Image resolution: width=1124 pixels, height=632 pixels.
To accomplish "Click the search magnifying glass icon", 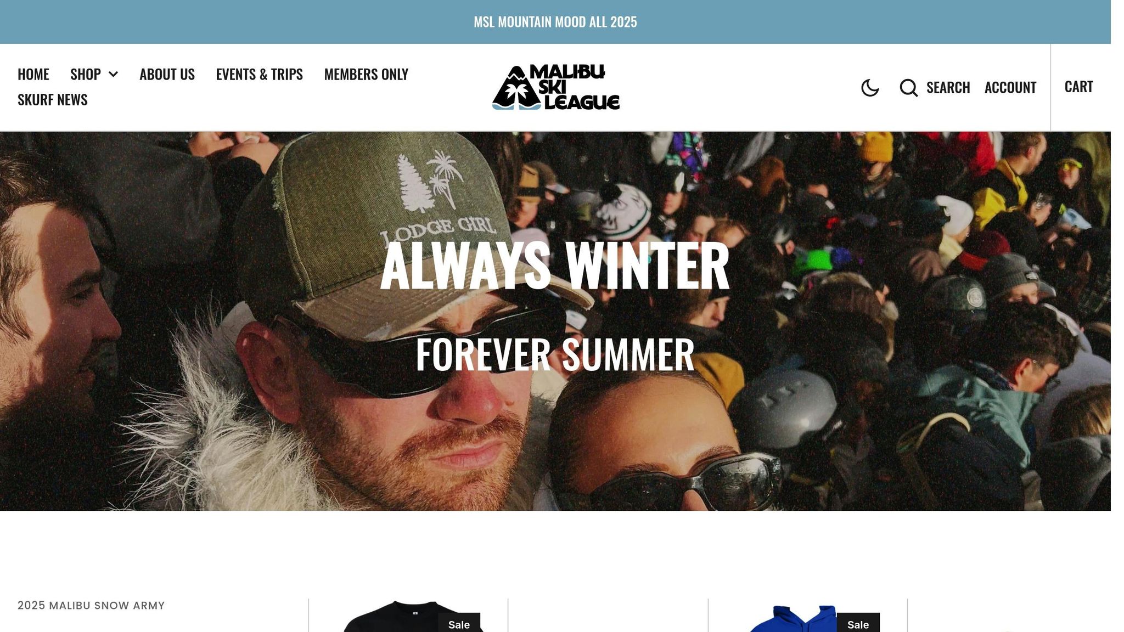I will (909, 88).
